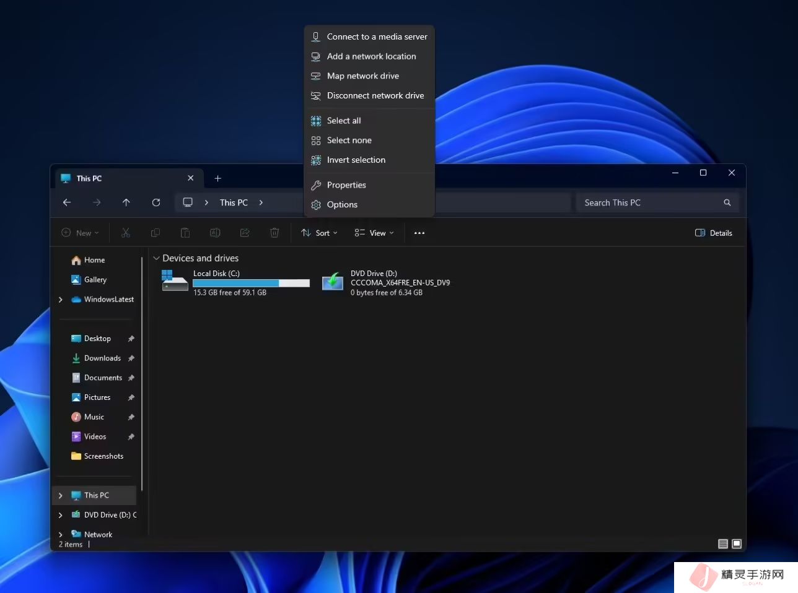
Task: Choose Map network drive from menu
Action: (x=363, y=76)
